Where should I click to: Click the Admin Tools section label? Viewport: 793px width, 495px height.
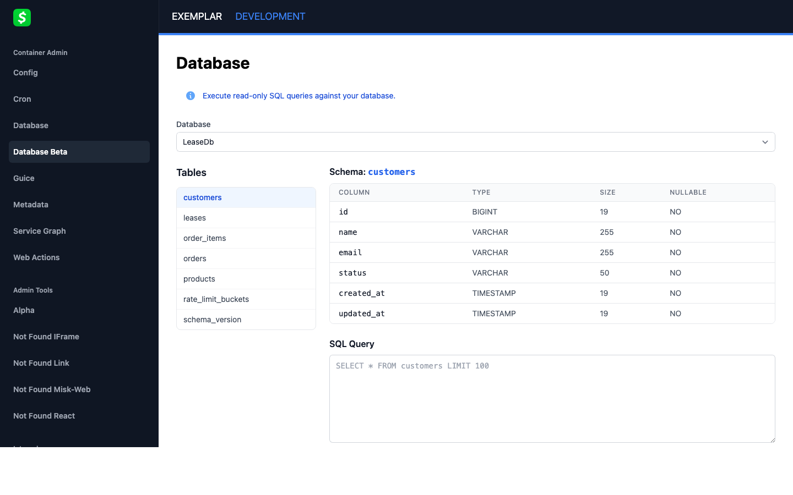pyautogui.click(x=33, y=290)
